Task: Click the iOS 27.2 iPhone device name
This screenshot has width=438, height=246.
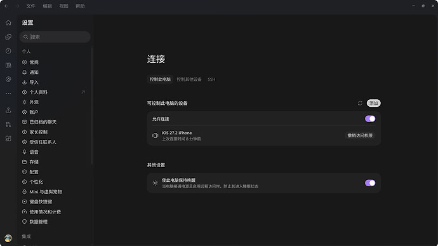Action: pyautogui.click(x=177, y=133)
